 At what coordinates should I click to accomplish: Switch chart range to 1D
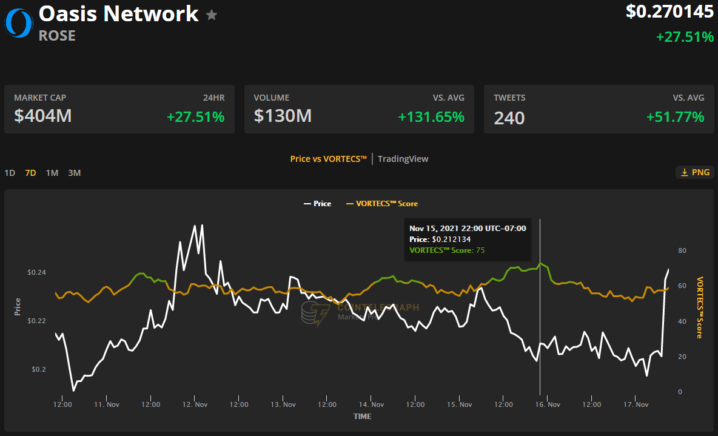point(10,173)
